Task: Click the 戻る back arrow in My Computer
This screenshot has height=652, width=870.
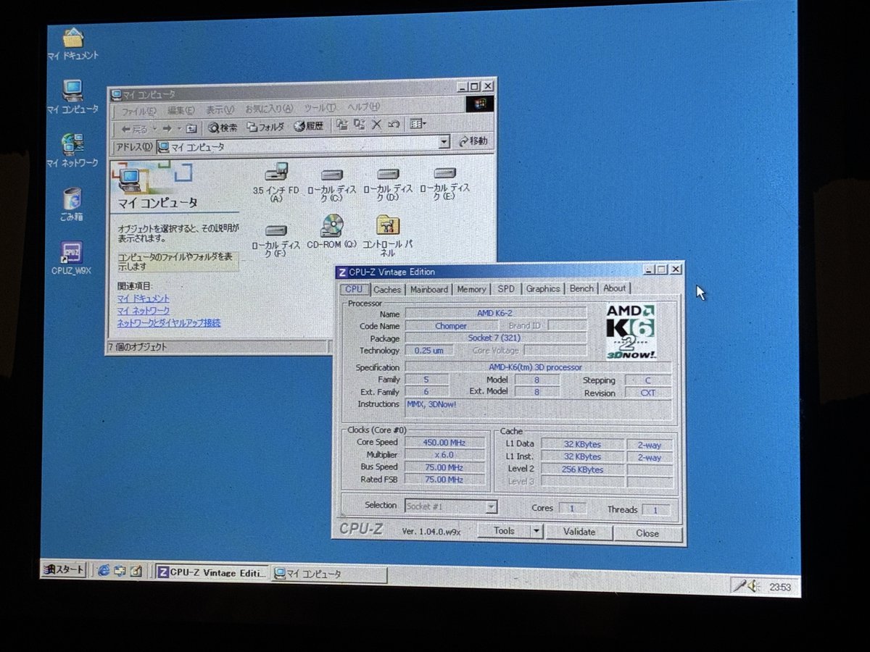Action: [x=134, y=128]
